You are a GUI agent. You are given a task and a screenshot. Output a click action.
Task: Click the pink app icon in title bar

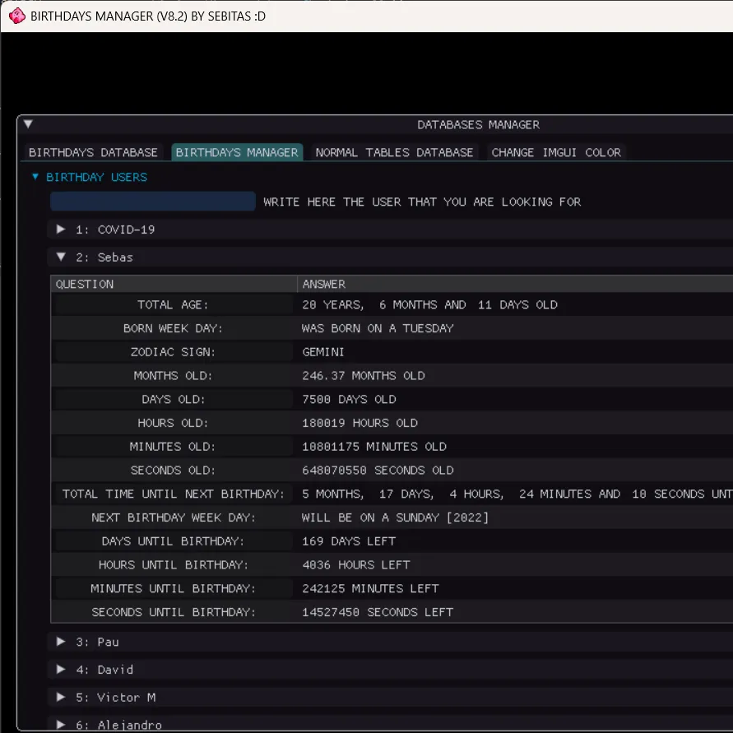(x=16, y=16)
